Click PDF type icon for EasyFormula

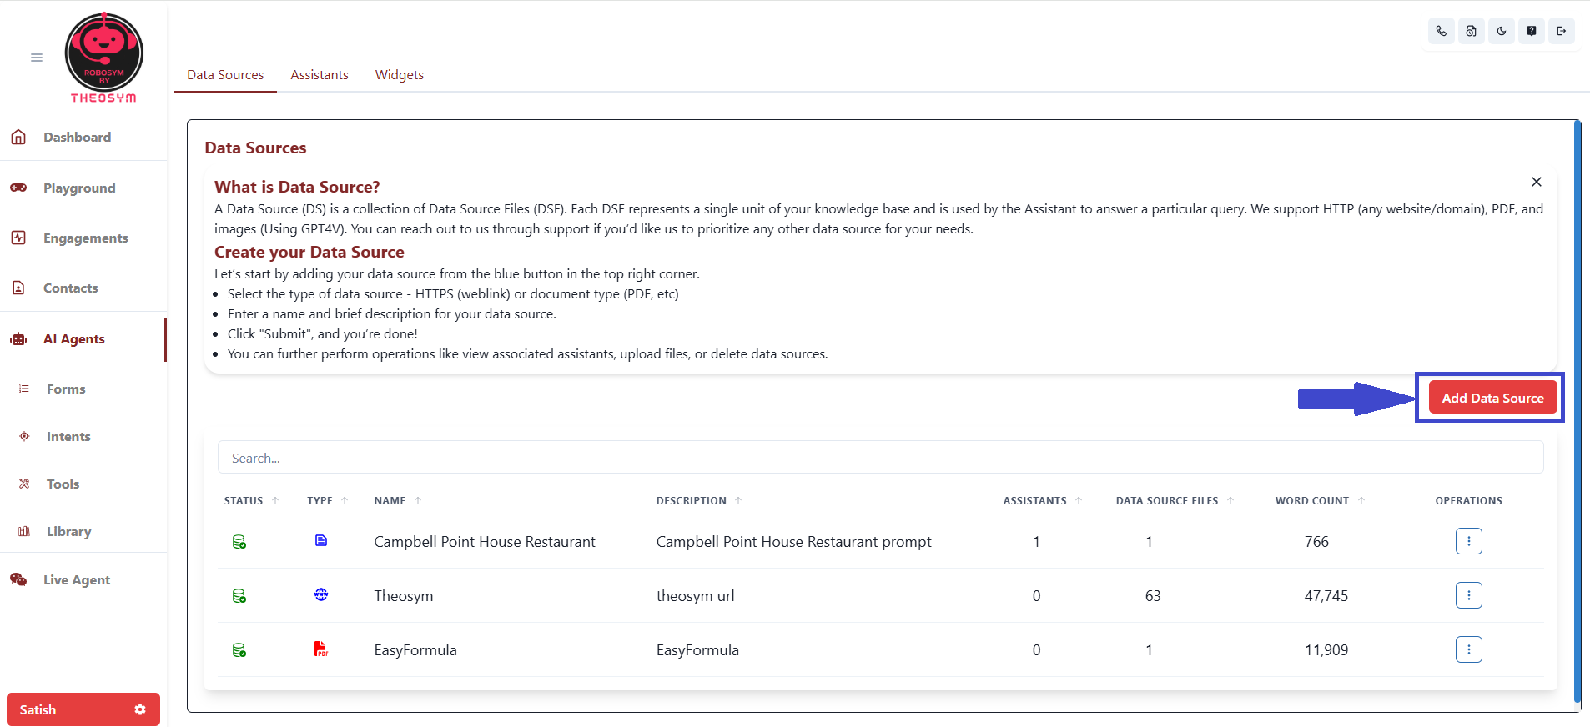coord(321,649)
